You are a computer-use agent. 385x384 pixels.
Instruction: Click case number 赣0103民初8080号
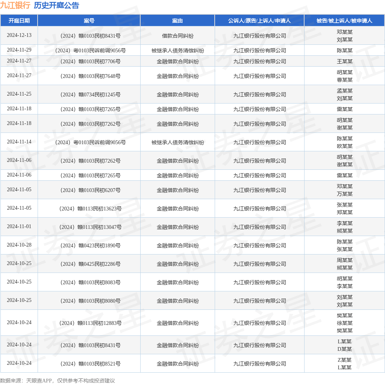(x=91, y=301)
